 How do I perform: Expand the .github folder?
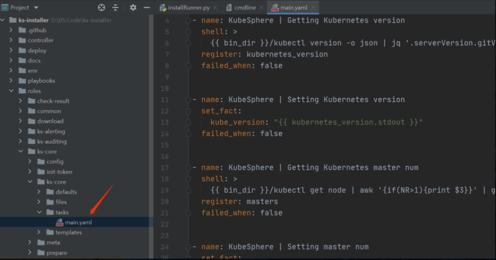pyautogui.click(x=11, y=30)
